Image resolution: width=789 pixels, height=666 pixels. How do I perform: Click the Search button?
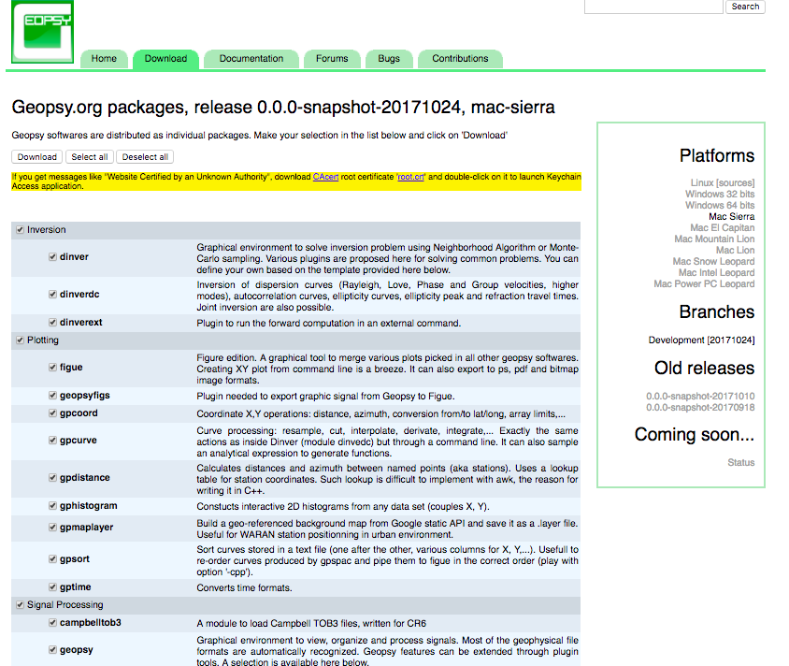click(745, 7)
